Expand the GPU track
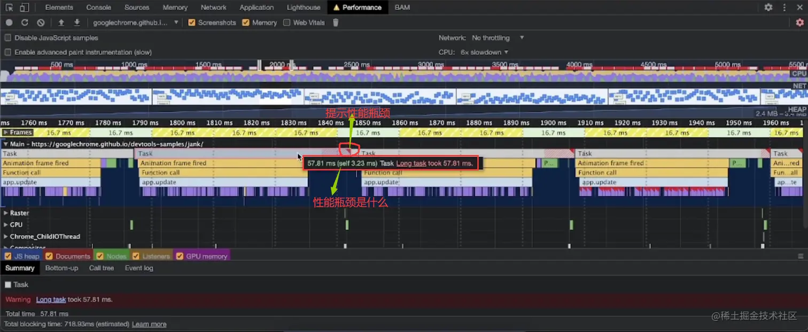 [x=6, y=225]
